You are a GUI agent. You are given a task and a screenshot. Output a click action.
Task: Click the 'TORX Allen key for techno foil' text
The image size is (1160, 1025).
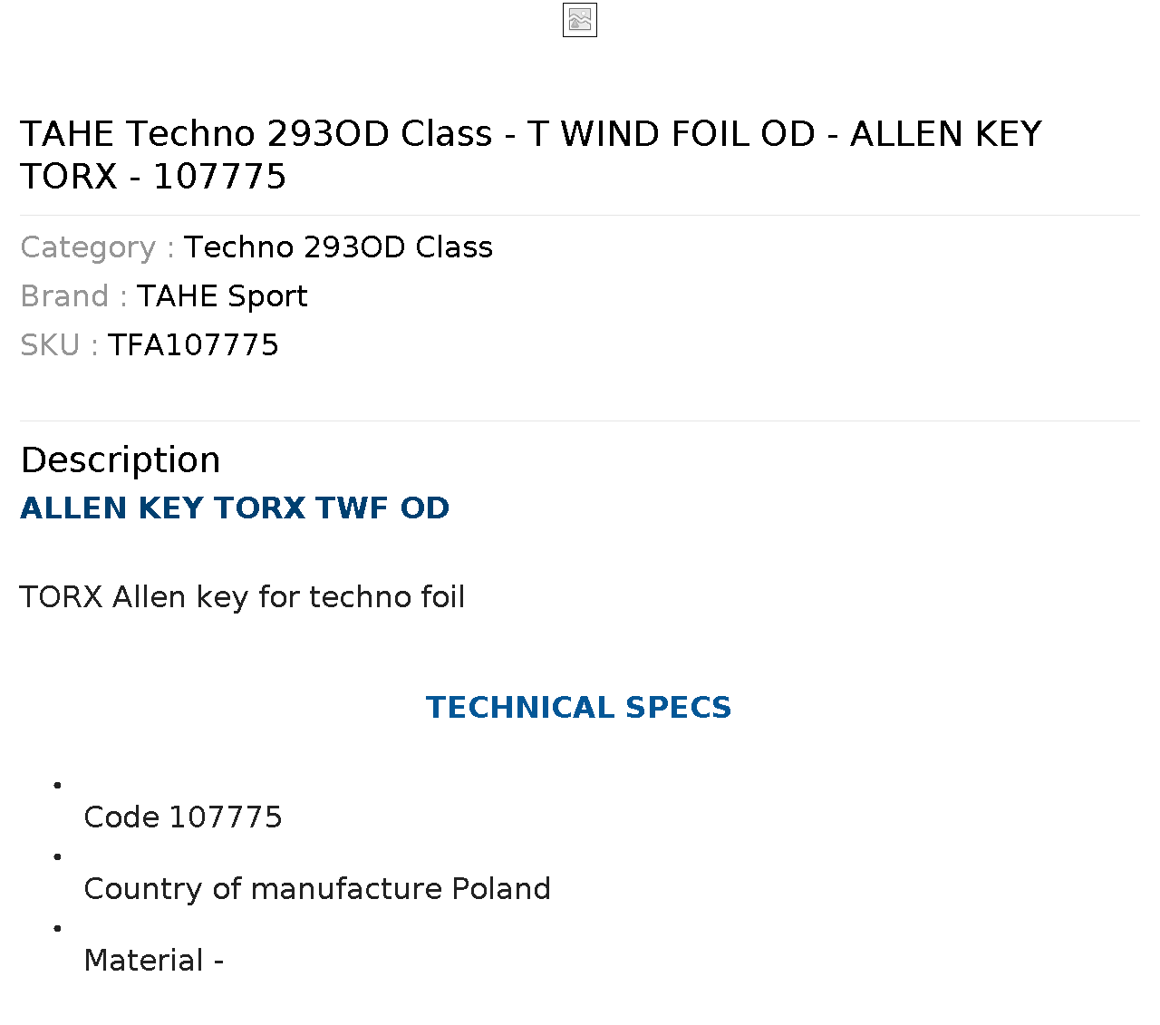(x=242, y=597)
